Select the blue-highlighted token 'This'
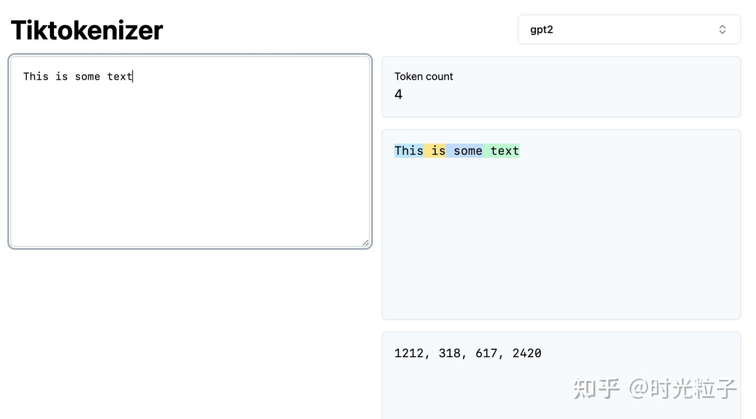This screenshot has height=419, width=756. [x=409, y=151]
